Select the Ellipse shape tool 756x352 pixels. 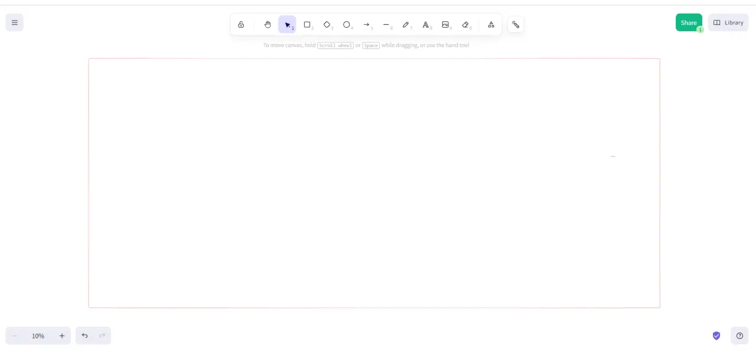tap(347, 25)
